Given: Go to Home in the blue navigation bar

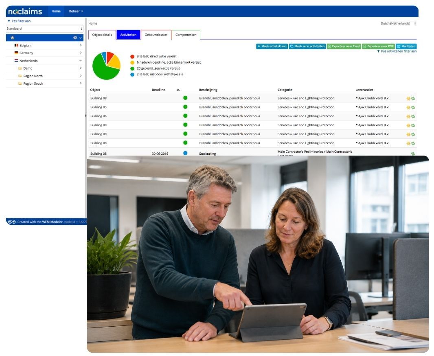Looking at the screenshot, I should point(56,11).
